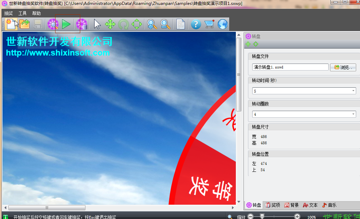Click the shopping cart purchase icon
Viewport: 360px width, 219px height.
pyautogui.click(x=209, y=24)
